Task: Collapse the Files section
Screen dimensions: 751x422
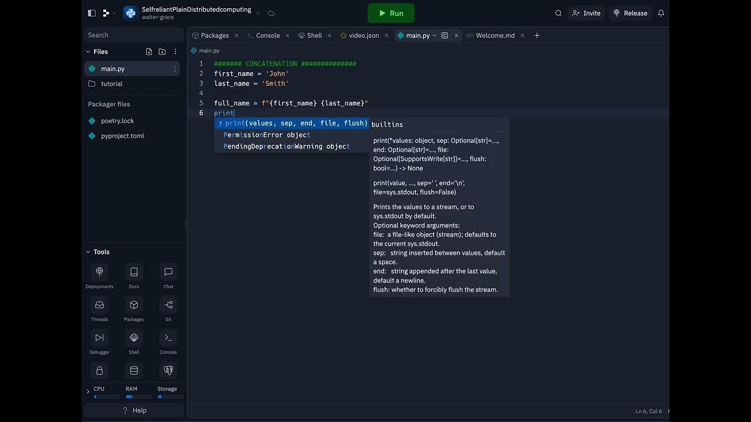Action: point(88,52)
